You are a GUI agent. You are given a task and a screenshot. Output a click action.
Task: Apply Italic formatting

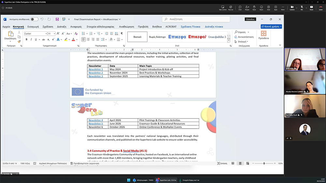tap(31, 39)
